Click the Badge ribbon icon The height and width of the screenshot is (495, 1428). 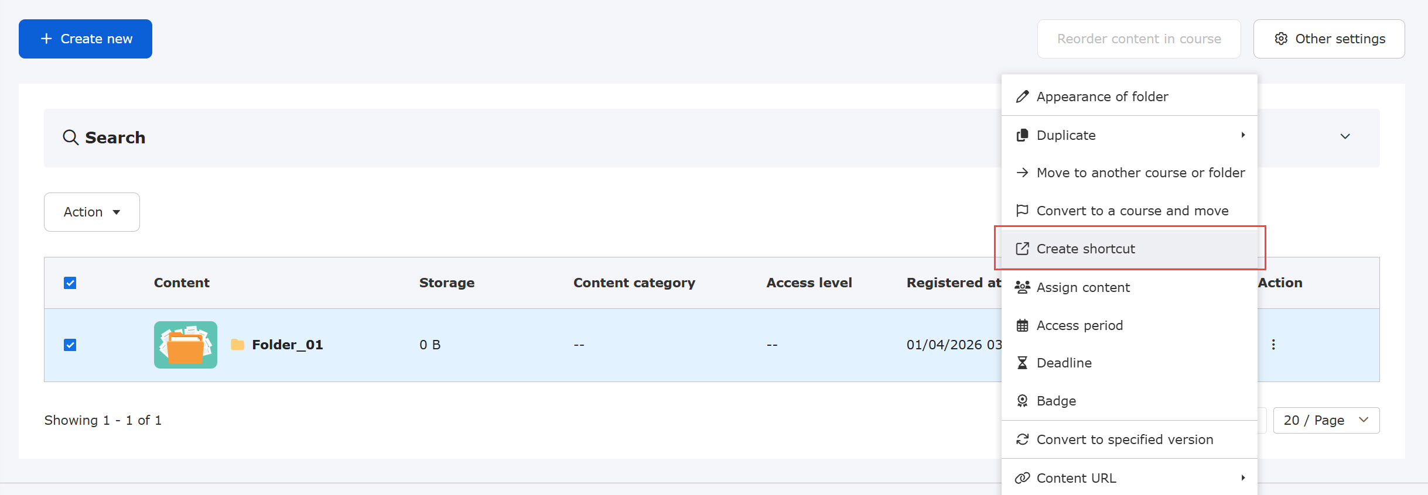tap(1022, 401)
